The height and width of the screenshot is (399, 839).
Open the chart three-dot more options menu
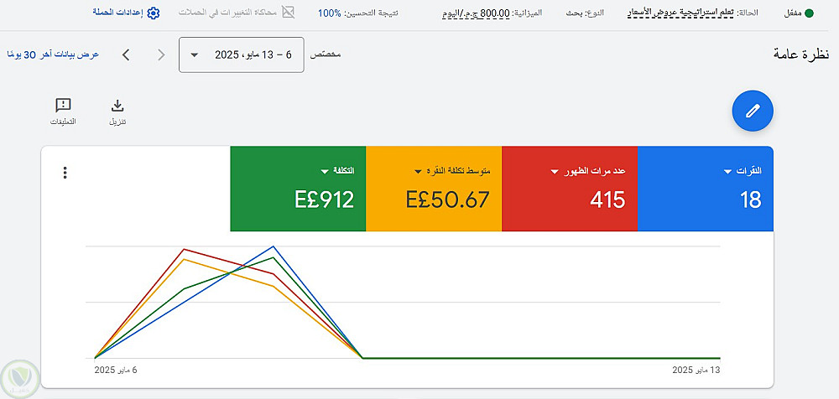(x=65, y=173)
